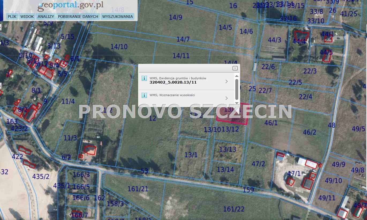Open the POBIERANIE DANYCH menu
The width and height of the screenshot is (367, 220).
tap(78, 17)
